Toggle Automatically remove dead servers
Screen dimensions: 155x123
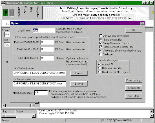(x=101, y=50)
